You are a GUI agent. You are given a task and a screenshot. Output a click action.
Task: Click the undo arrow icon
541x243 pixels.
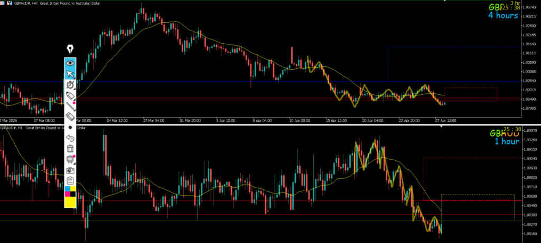pyautogui.click(x=70, y=138)
